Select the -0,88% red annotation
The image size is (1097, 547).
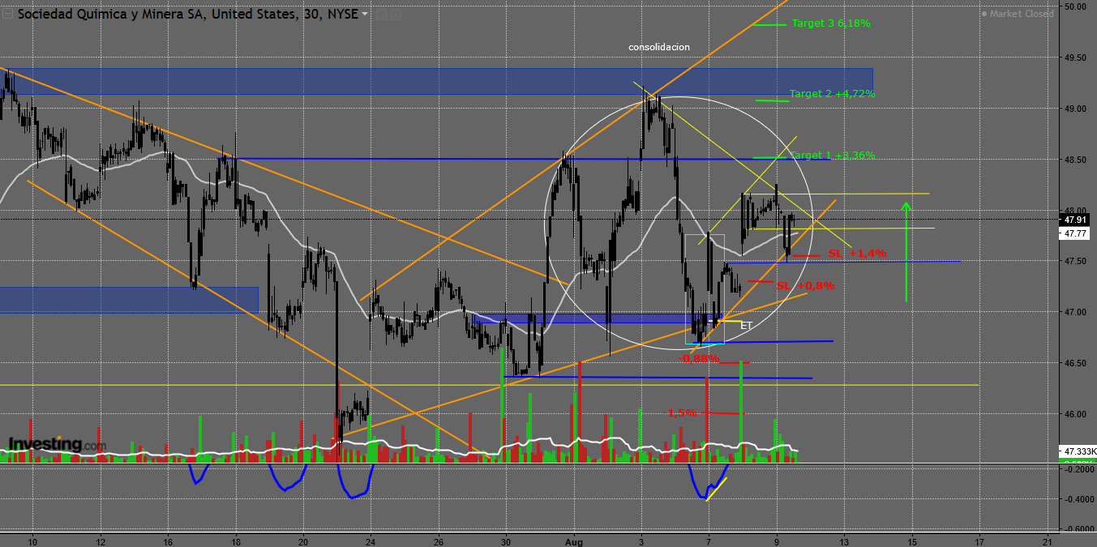click(699, 359)
